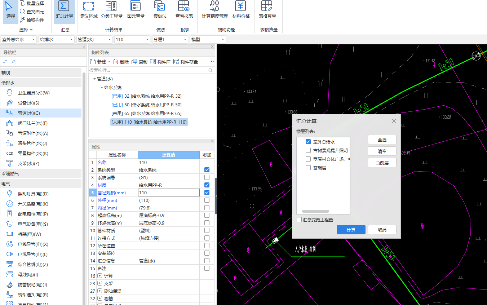The height and width of the screenshot is (305, 487).
Task: Open the 室外总给水 floor dropdown
Action: coord(18,39)
